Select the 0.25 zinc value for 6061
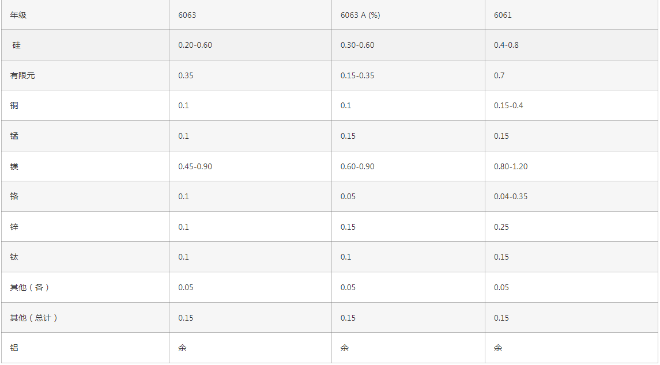The height and width of the screenshot is (365, 660). (501, 227)
